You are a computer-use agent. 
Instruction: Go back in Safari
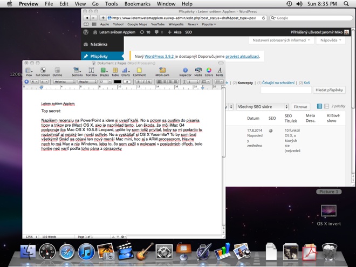pos(87,18)
